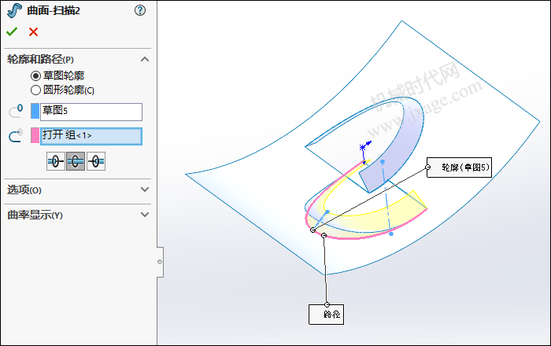Click the profile selection icon
Viewport: 551px width, 346px height.
point(16,111)
